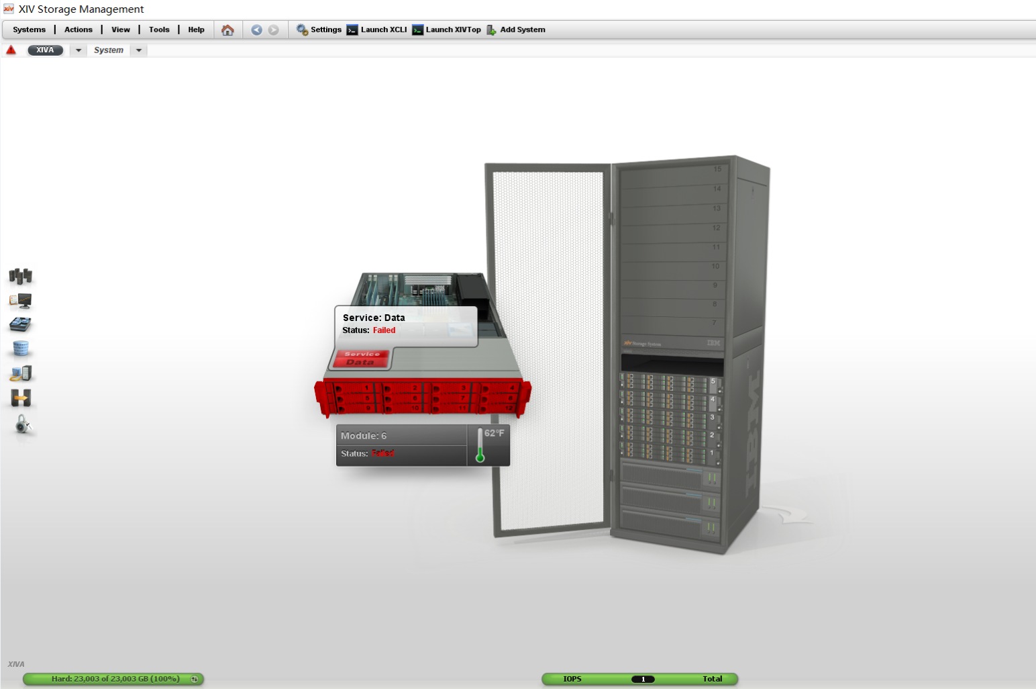
Task: Toggle capacity display on Hard capacity bar
Action: 194,679
